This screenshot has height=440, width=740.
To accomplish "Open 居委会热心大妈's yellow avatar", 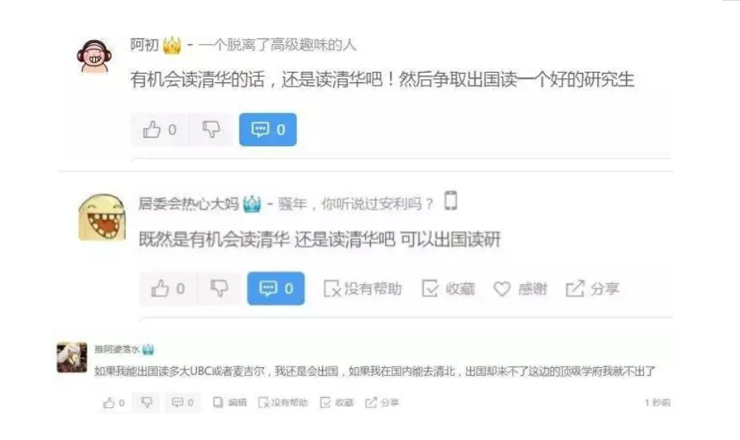I will coord(102,218).
